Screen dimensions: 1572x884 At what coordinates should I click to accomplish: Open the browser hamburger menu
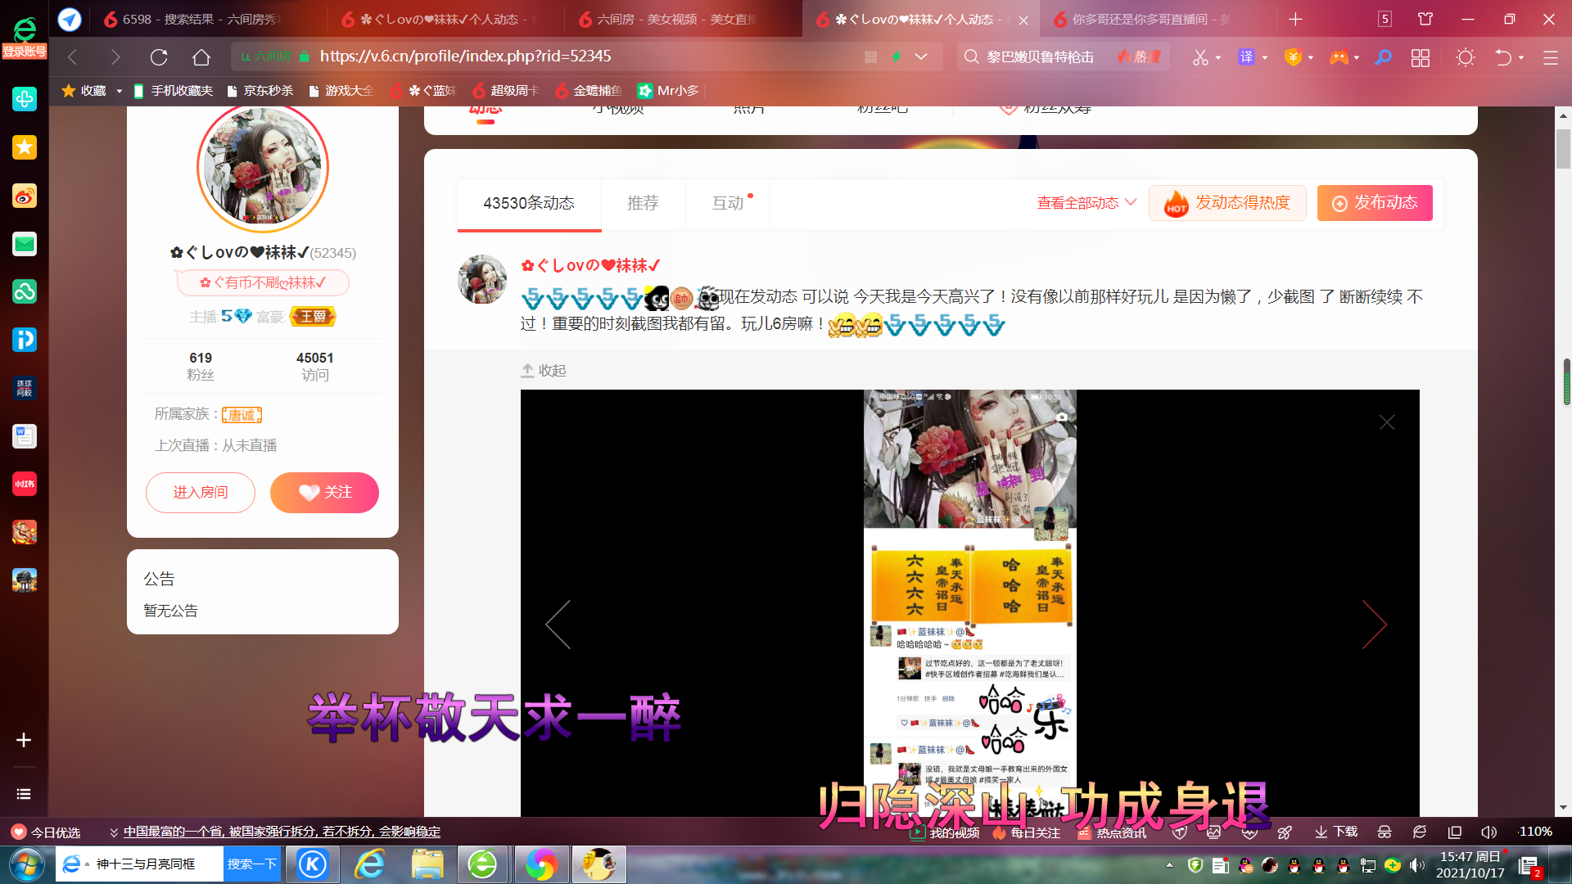pos(1550,57)
